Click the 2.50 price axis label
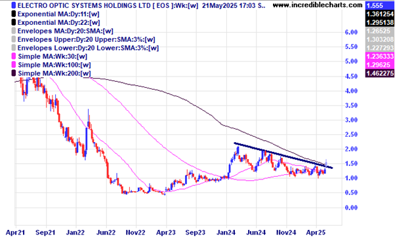The width and height of the screenshot is (395, 239). tap(351, 134)
